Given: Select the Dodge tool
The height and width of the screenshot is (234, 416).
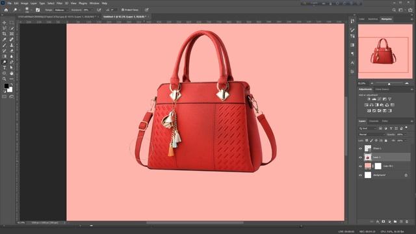Looking at the screenshot, I should (x=5, y=62).
